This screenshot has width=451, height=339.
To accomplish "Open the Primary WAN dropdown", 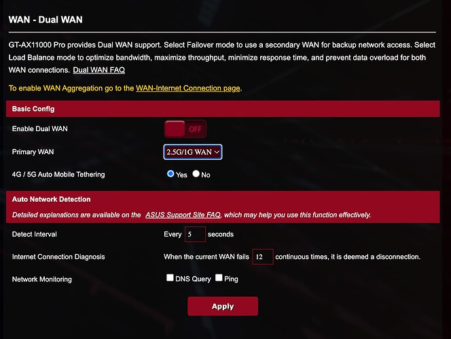I will [x=193, y=152].
